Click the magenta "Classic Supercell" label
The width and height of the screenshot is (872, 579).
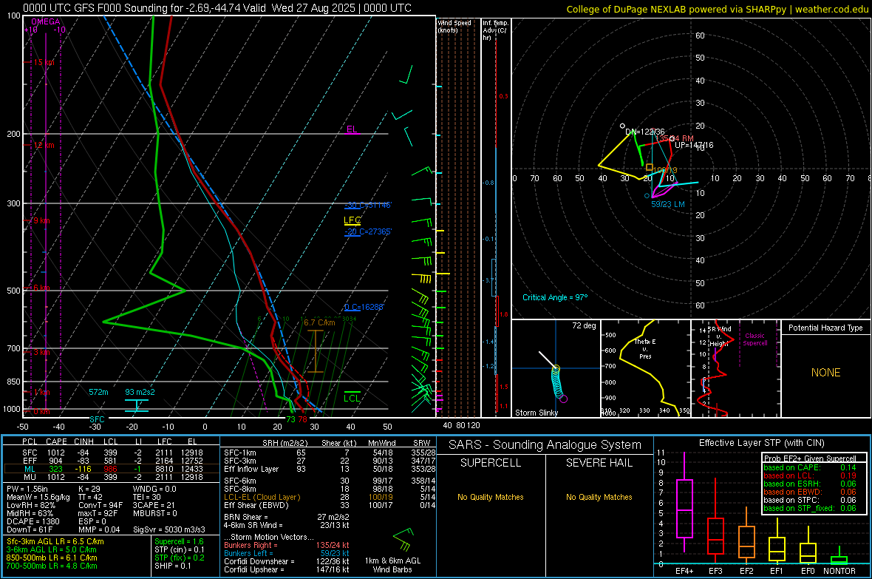(x=755, y=339)
